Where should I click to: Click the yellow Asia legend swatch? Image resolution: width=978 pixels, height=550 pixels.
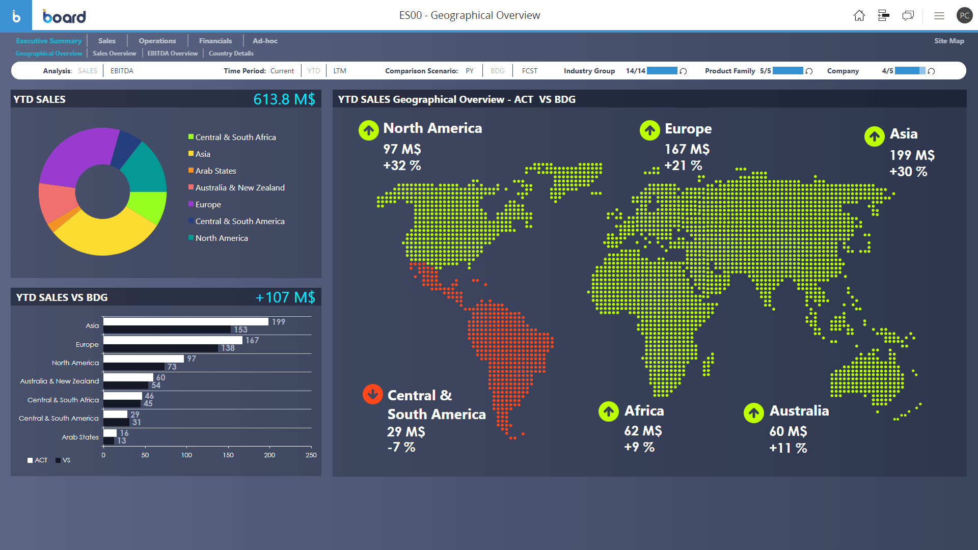click(x=191, y=153)
